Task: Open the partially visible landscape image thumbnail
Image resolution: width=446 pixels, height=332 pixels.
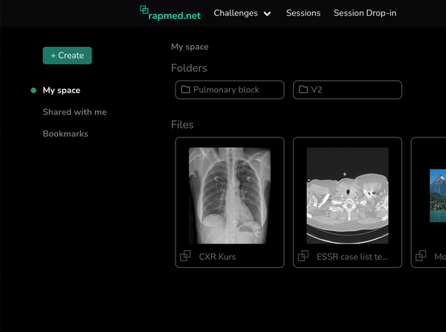Action: click(x=437, y=195)
